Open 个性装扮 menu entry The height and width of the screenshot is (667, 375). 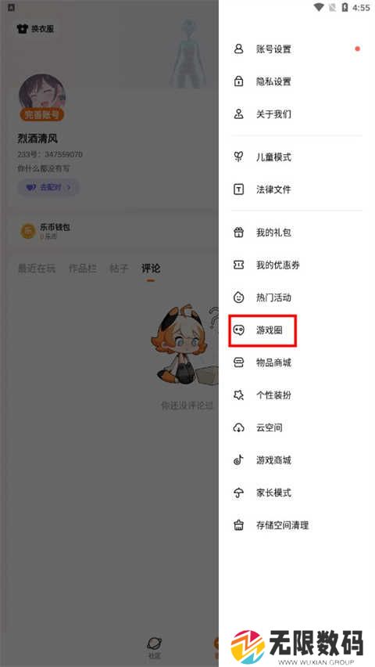point(297,395)
